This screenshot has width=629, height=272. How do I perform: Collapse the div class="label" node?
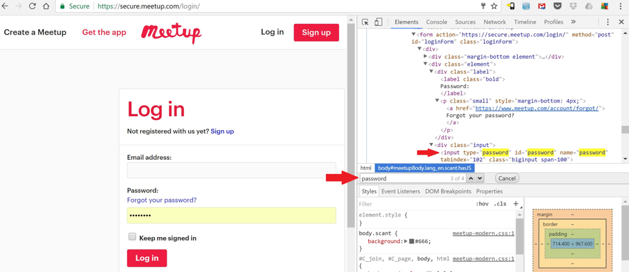(431, 72)
